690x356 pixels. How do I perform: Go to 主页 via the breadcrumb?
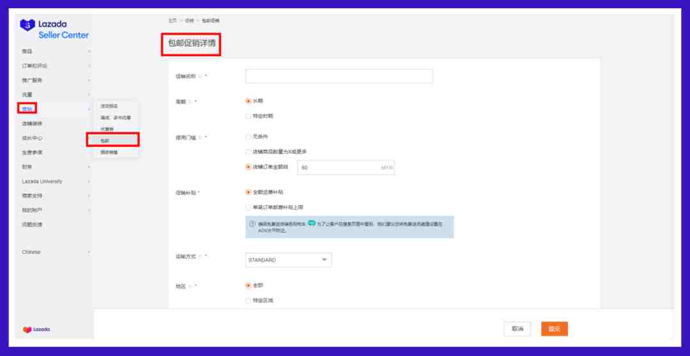[172, 20]
